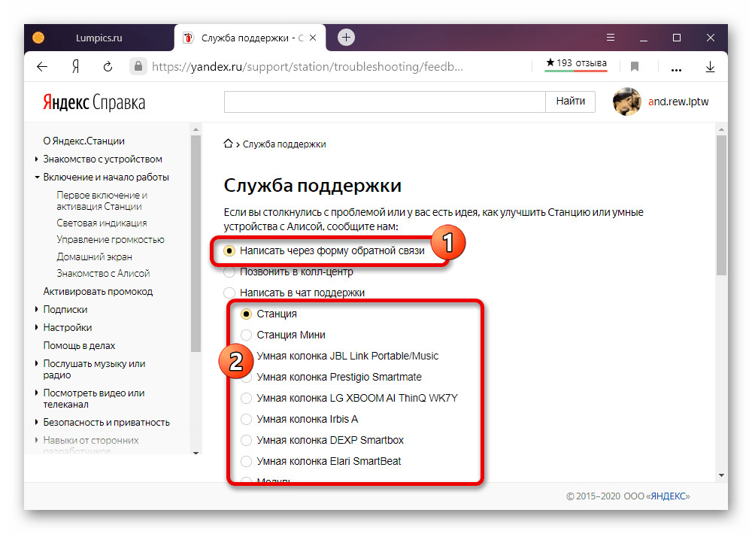Open "Активировать промокод" in the sidebar
Viewport: 752px width, 534px height.
(98, 291)
